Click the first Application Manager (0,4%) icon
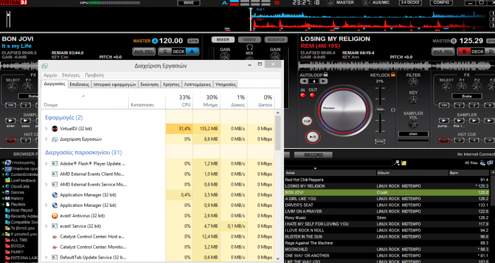Viewport: 495px width, 263px height. [x=54, y=195]
